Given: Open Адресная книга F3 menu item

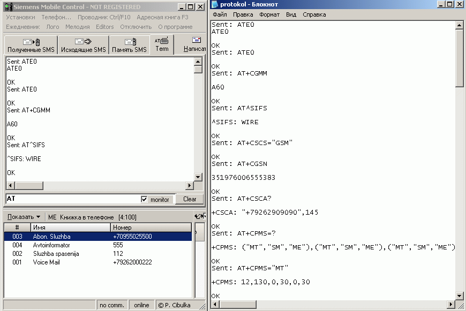Looking at the screenshot, I should 163,17.
